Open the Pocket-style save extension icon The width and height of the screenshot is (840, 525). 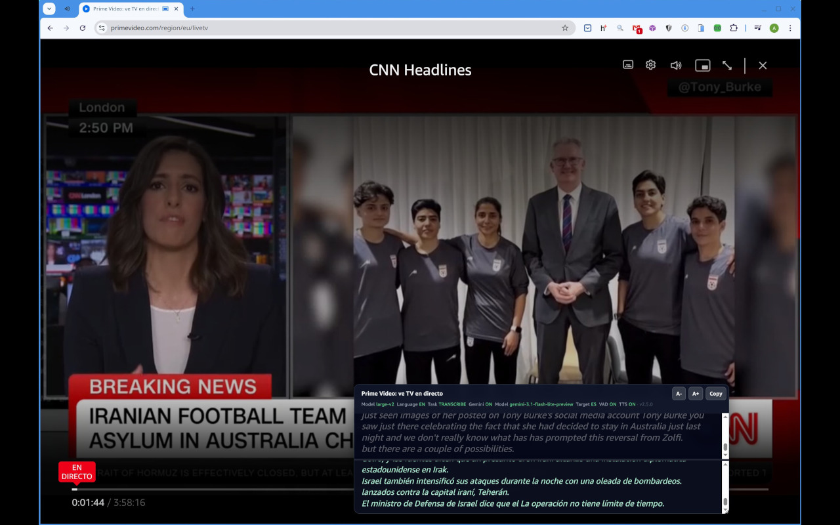pyautogui.click(x=587, y=28)
